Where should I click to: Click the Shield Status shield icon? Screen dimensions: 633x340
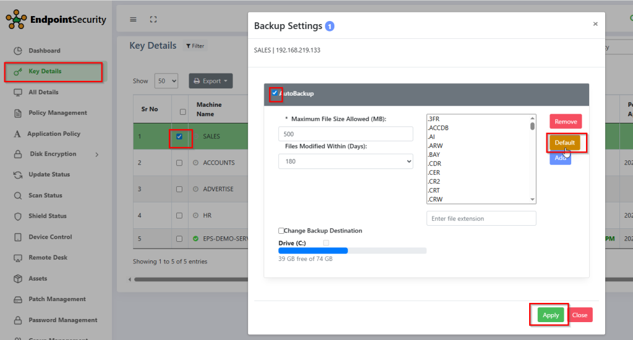(18, 217)
